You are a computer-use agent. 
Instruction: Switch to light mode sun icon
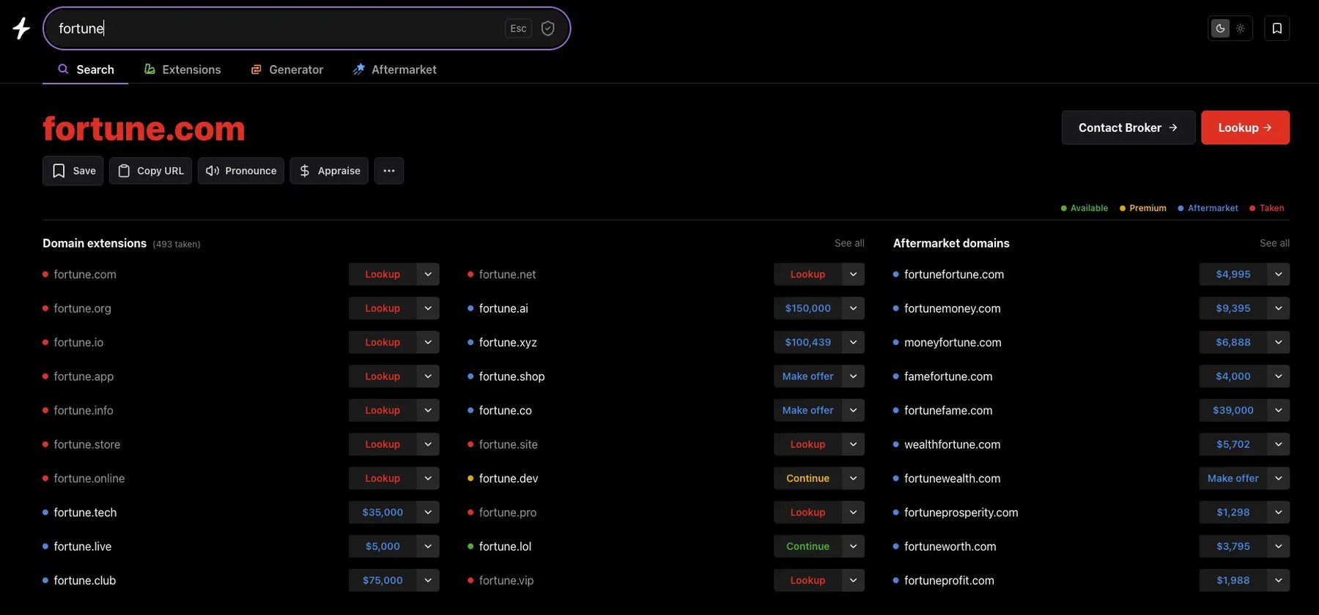pyautogui.click(x=1240, y=29)
